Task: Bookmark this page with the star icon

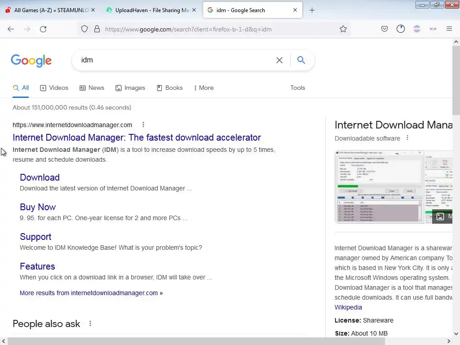Action: 343,29
